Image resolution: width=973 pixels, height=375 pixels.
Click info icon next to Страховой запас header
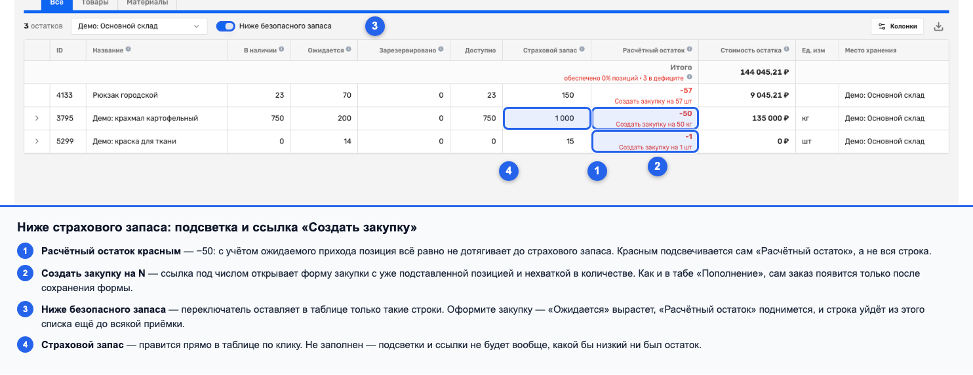point(582,50)
